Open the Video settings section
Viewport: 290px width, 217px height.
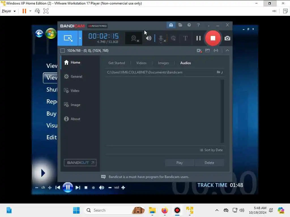[80, 91]
